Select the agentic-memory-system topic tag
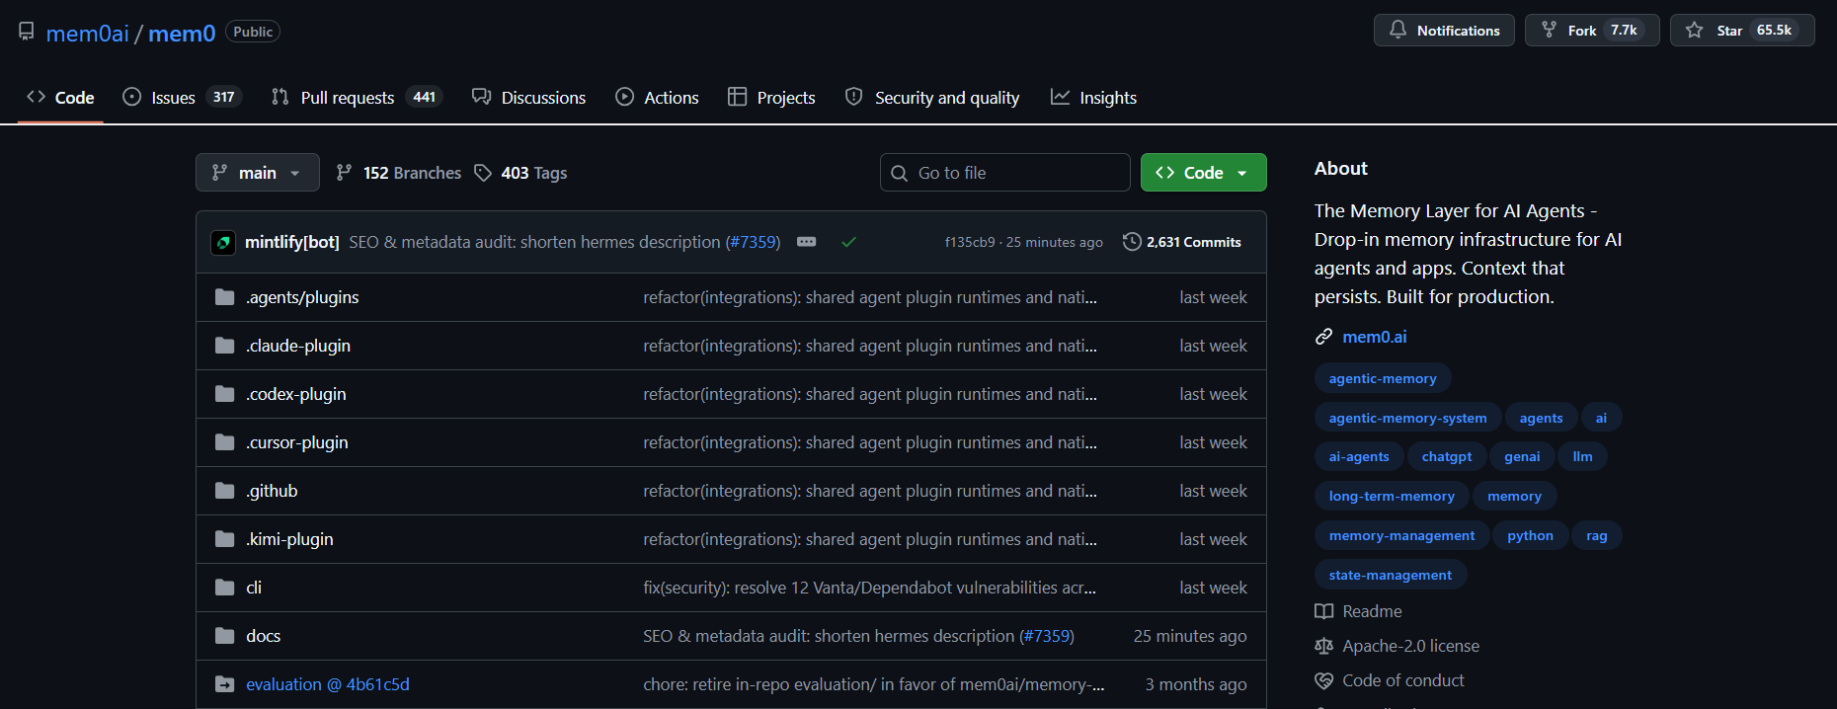 pyautogui.click(x=1407, y=418)
